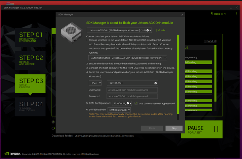Click the download folder path text
This screenshot has height=159, width=242.
pyautogui.click(x=105, y=136)
